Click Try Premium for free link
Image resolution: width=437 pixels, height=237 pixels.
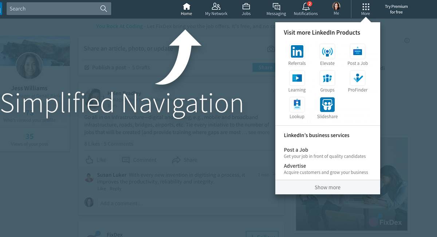pyautogui.click(x=396, y=9)
